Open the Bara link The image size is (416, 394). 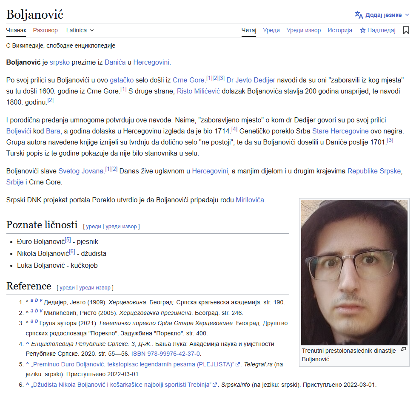53,131
